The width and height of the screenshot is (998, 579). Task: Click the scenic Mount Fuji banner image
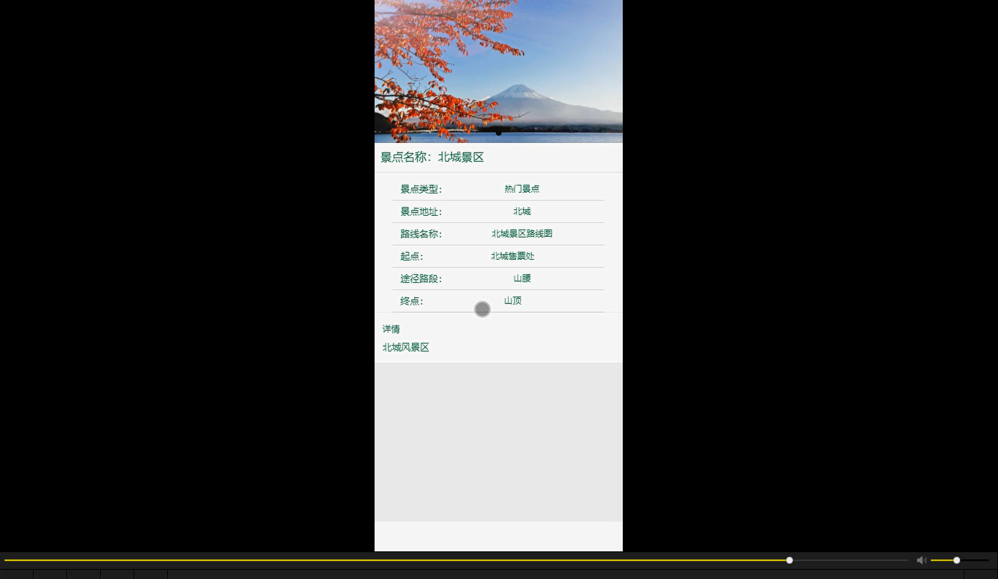click(498, 71)
